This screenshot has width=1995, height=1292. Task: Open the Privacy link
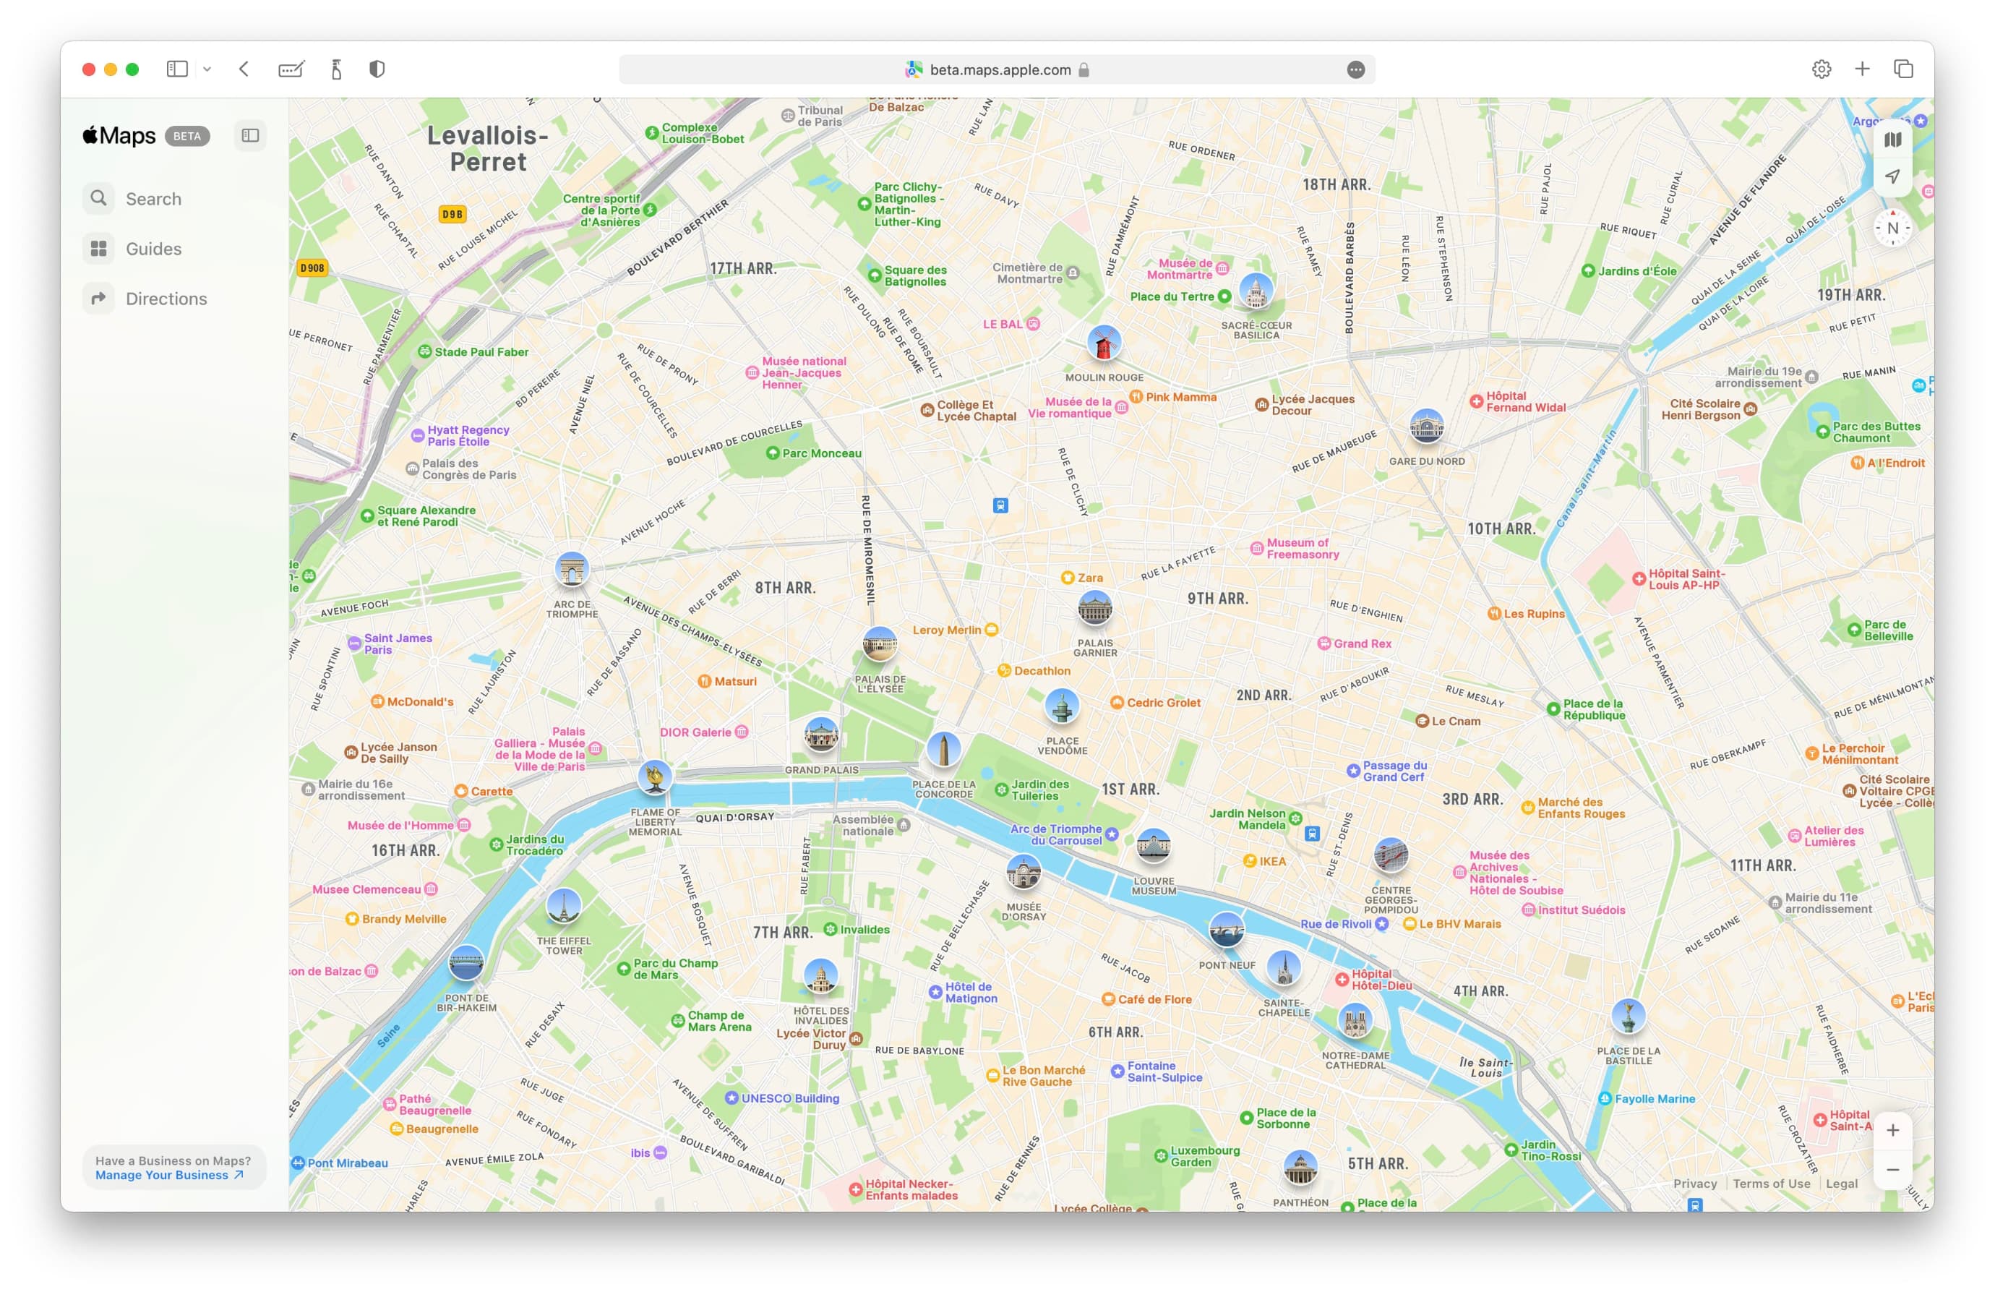(1695, 1184)
